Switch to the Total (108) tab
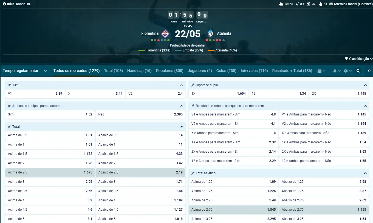Screen dimensions: 373x223 (x=114, y=71)
